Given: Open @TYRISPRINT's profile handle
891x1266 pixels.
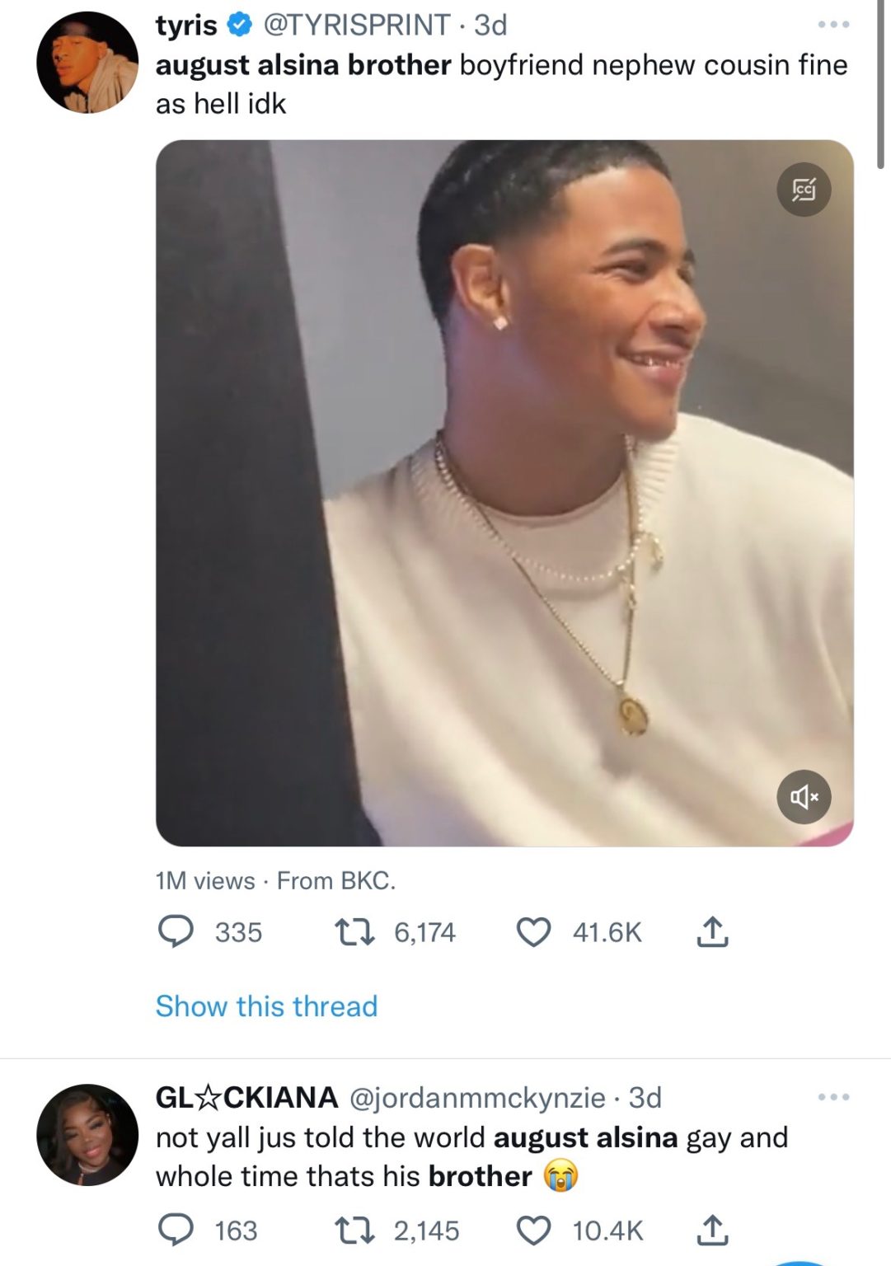Looking at the screenshot, I should (x=354, y=24).
